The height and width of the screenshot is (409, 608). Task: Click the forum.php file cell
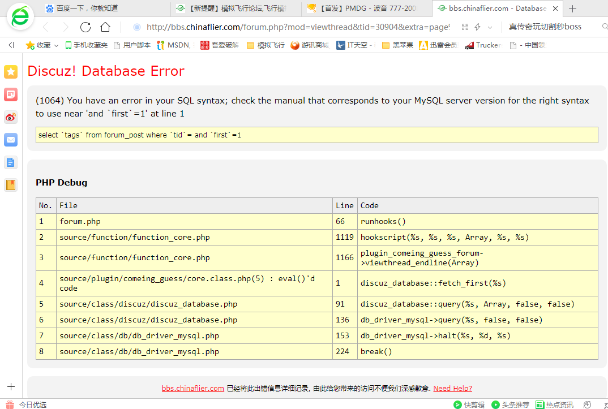pyautogui.click(x=194, y=222)
